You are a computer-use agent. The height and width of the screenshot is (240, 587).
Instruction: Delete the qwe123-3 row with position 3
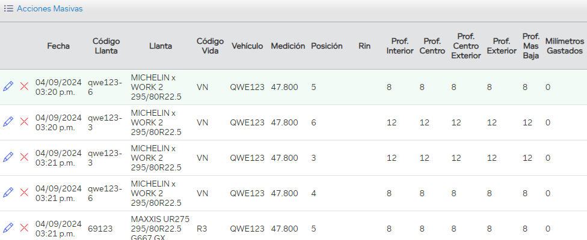25,157
